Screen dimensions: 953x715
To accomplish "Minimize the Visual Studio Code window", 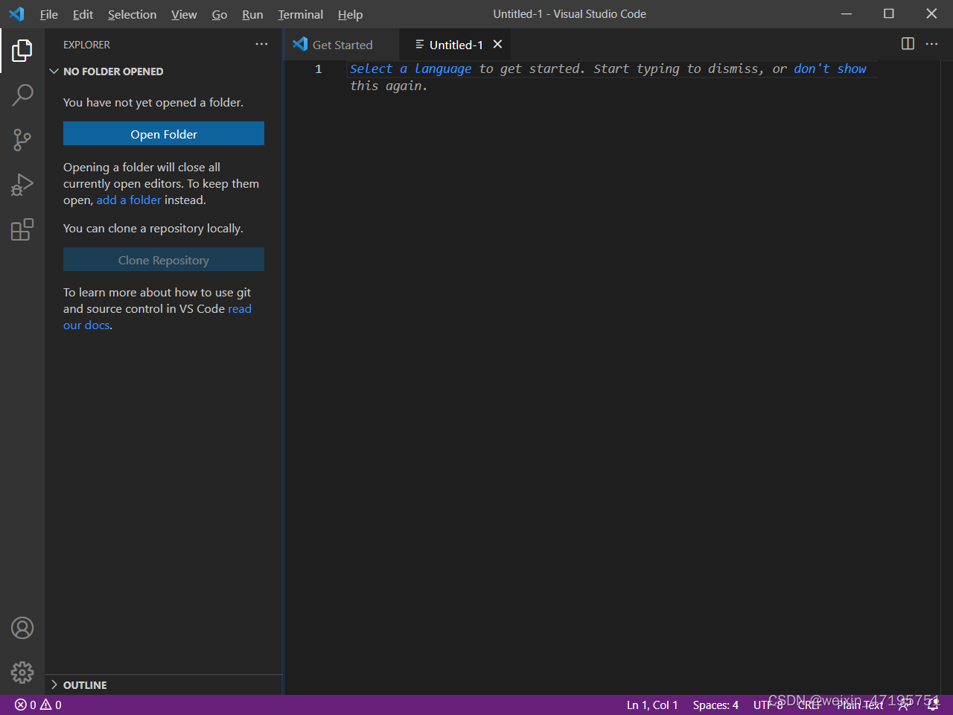I will (847, 14).
